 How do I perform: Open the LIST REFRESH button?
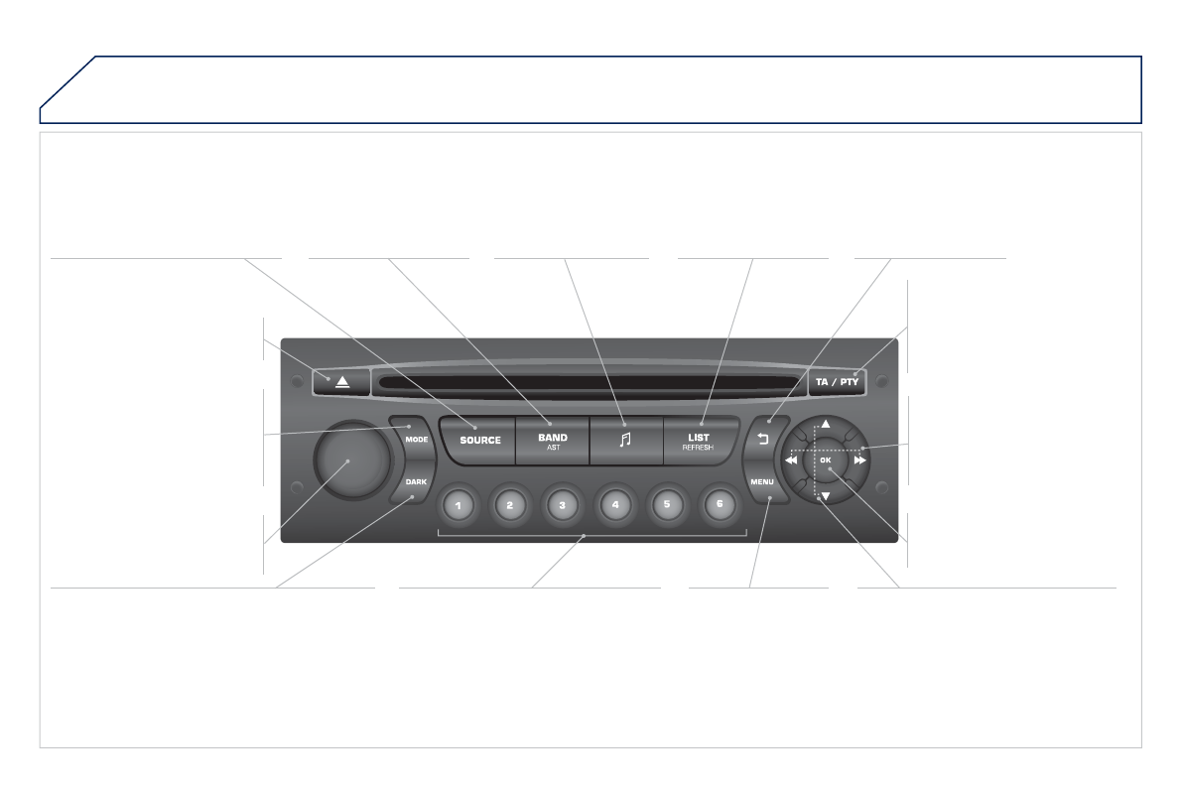coord(699,441)
